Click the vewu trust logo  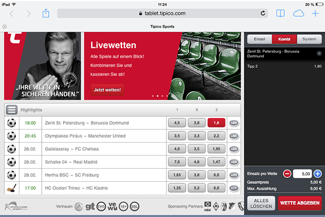pyautogui.click(x=113, y=206)
